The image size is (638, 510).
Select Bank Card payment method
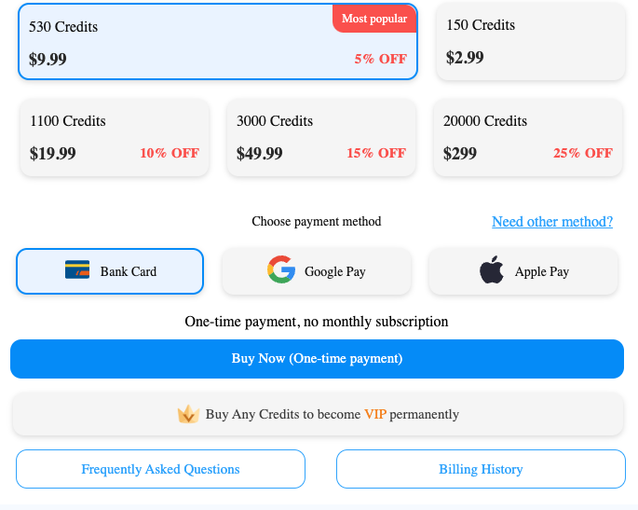(x=110, y=271)
